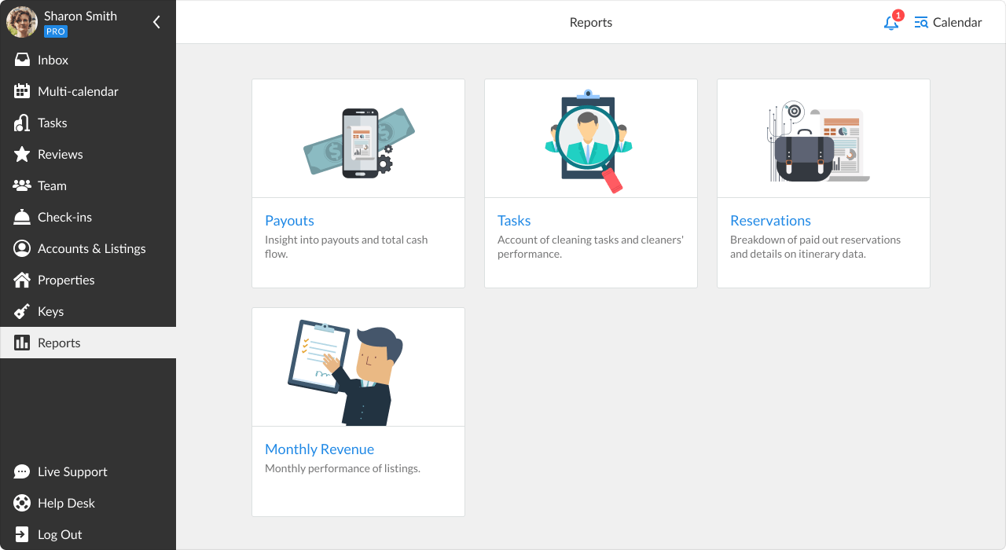Image resolution: width=1006 pixels, height=550 pixels.
Task: Click the Inbox tray icon in sidebar
Action: [x=22, y=60]
